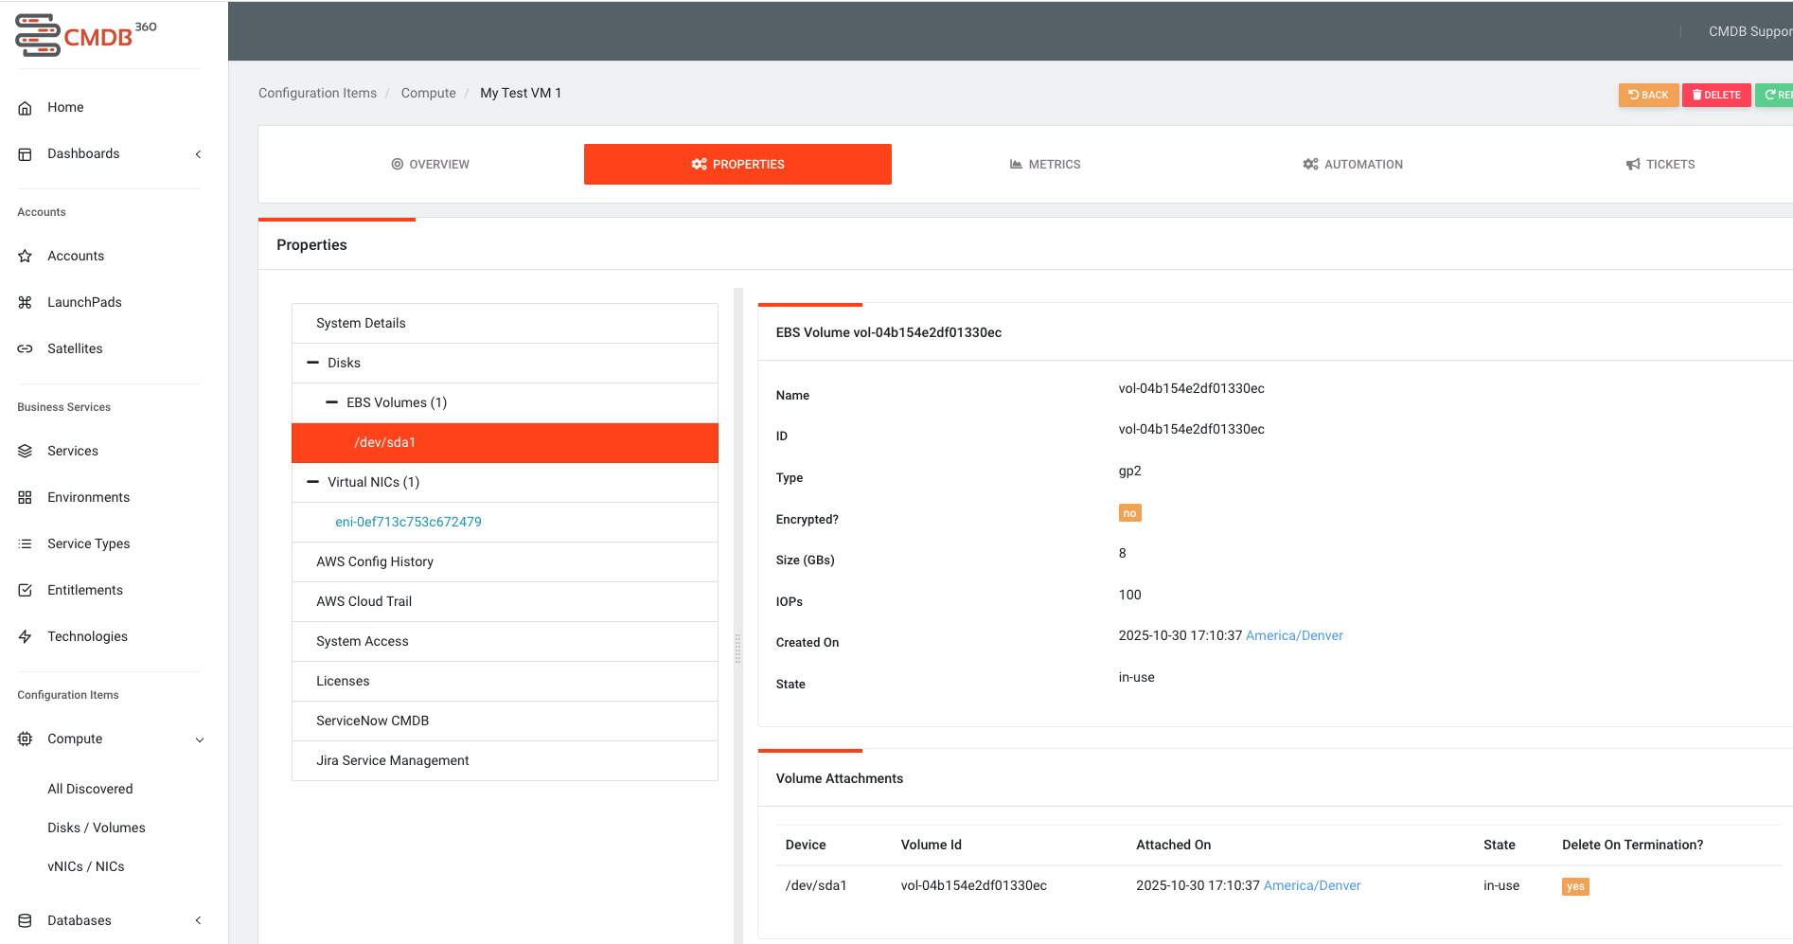Select /dev/sda1 in the properties tree

[505, 443]
